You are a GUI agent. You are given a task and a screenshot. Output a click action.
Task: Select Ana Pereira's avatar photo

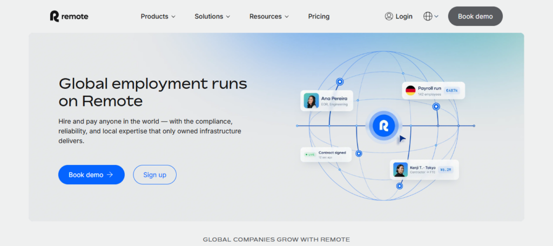[x=312, y=101]
